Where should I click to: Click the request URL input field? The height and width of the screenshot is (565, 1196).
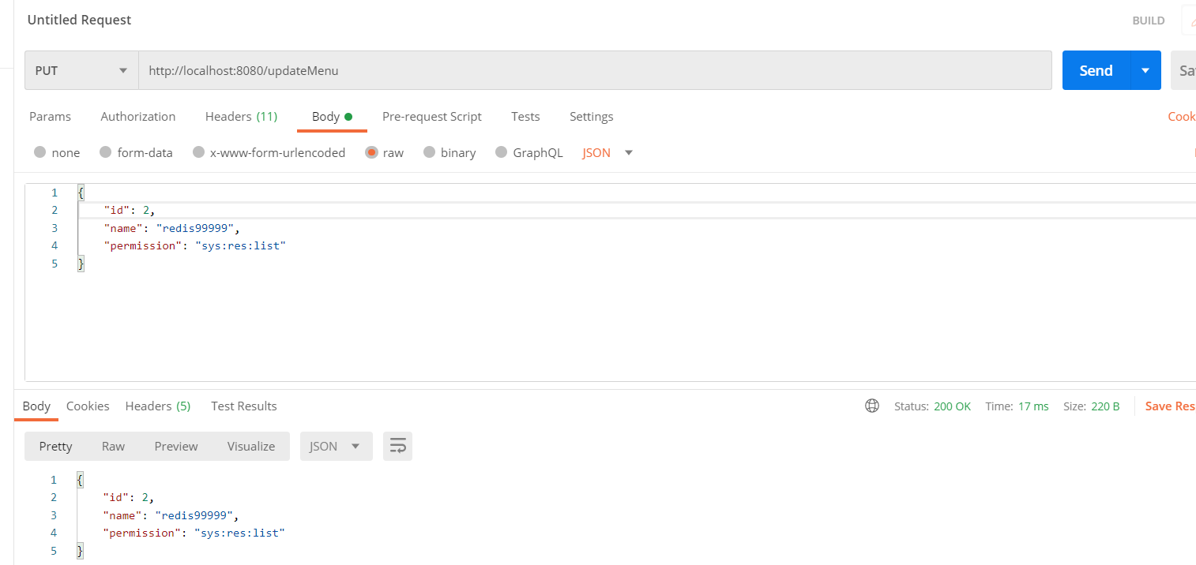point(595,70)
